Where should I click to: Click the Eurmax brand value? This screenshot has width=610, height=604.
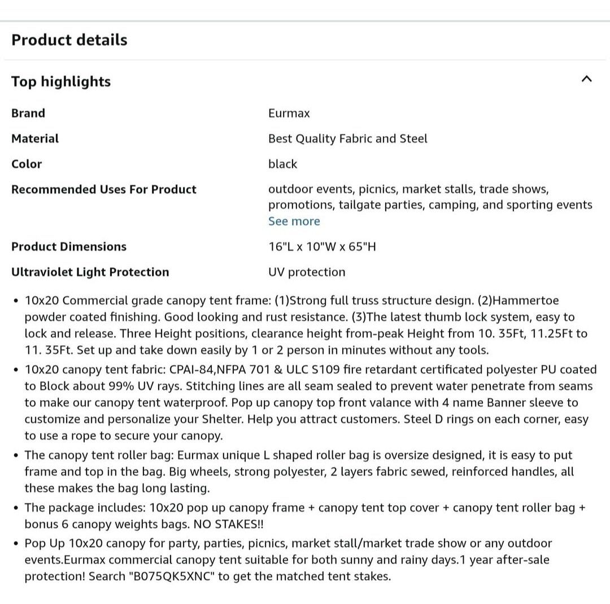pyautogui.click(x=289, y=113)
